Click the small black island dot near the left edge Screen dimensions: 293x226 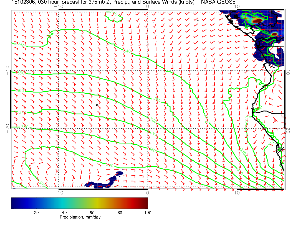point(20,58)
